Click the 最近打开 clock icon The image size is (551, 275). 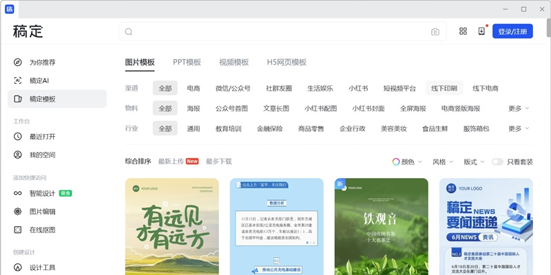(x=18, y=136)
